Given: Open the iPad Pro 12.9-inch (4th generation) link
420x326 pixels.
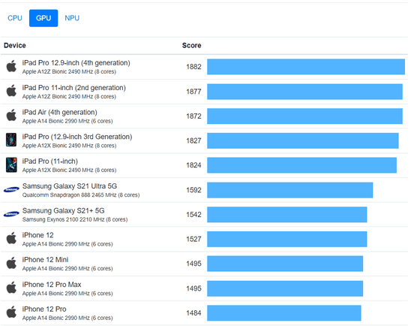Looking at the screenshot, I should (76, 63).
